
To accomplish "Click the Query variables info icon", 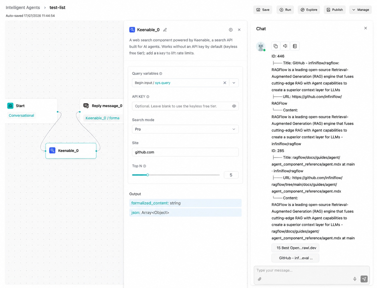I will pos(161,74).
